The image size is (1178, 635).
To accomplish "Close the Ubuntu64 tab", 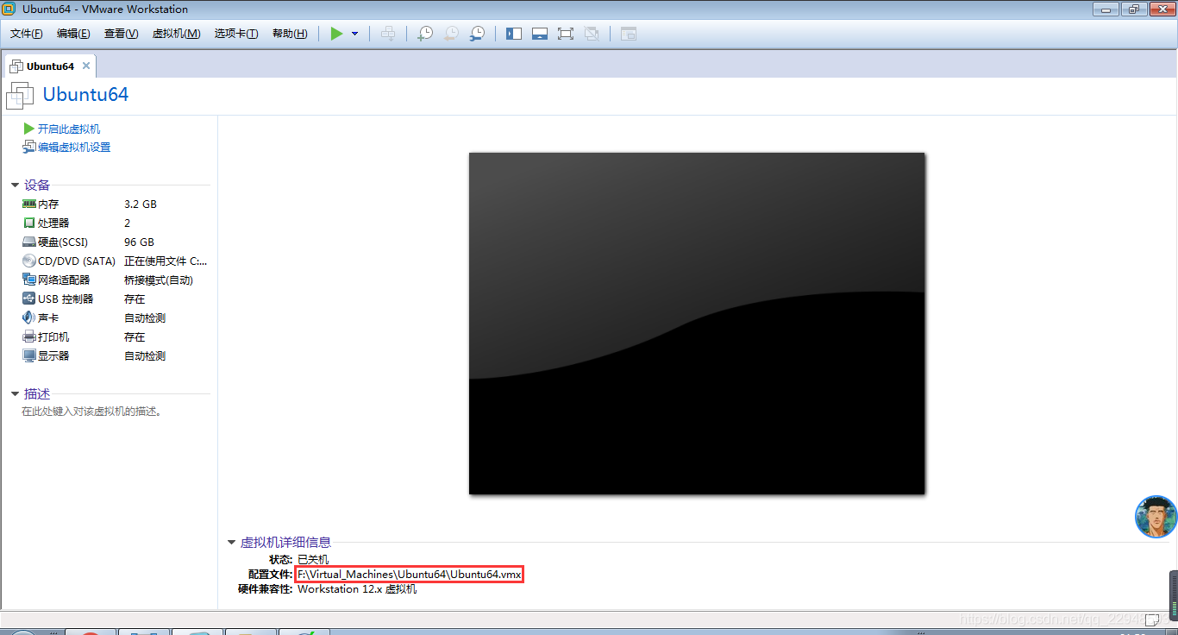I will [87, 66].
